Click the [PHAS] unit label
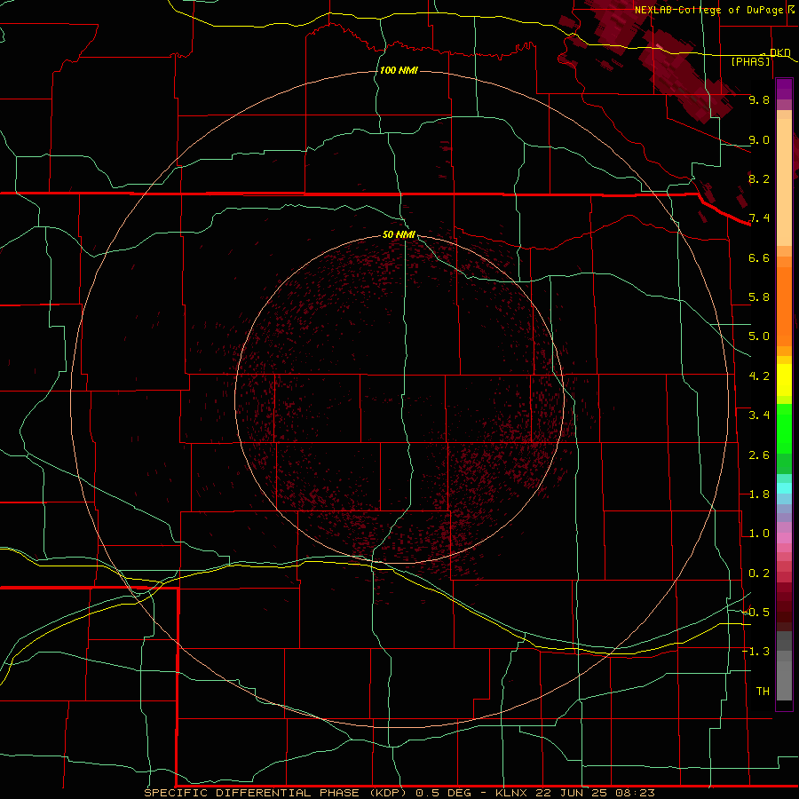Viewport: 799px width, 799px height. tap(750, 61)
